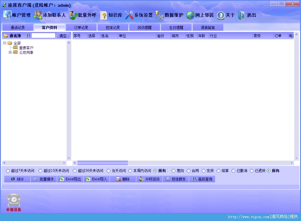
Task: Open 高级查询 advanced query
Action: [x=202, y=179]
